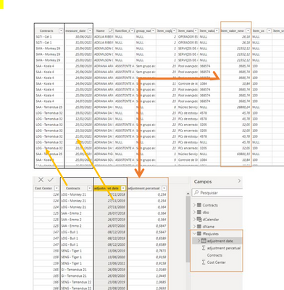Open filter dropdown on Cost Center column
284x290 pixels.
point(57,188)
